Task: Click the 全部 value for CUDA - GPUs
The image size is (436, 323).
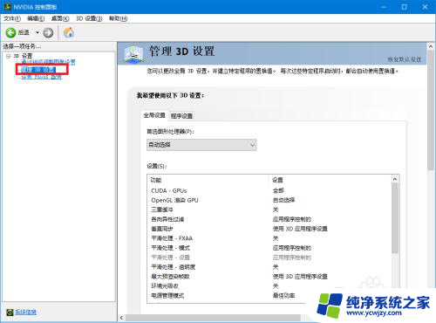Action: 278,190
